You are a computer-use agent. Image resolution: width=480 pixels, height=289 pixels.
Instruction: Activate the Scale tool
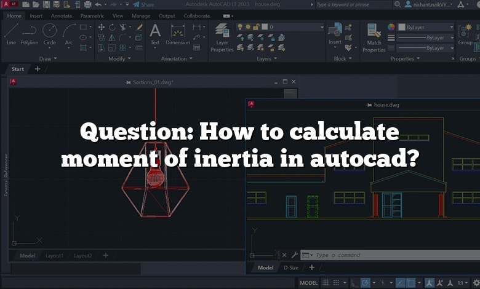(x=112, y=48)
